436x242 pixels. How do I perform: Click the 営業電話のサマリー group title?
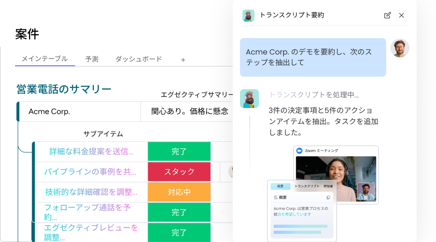coord(64,89)
